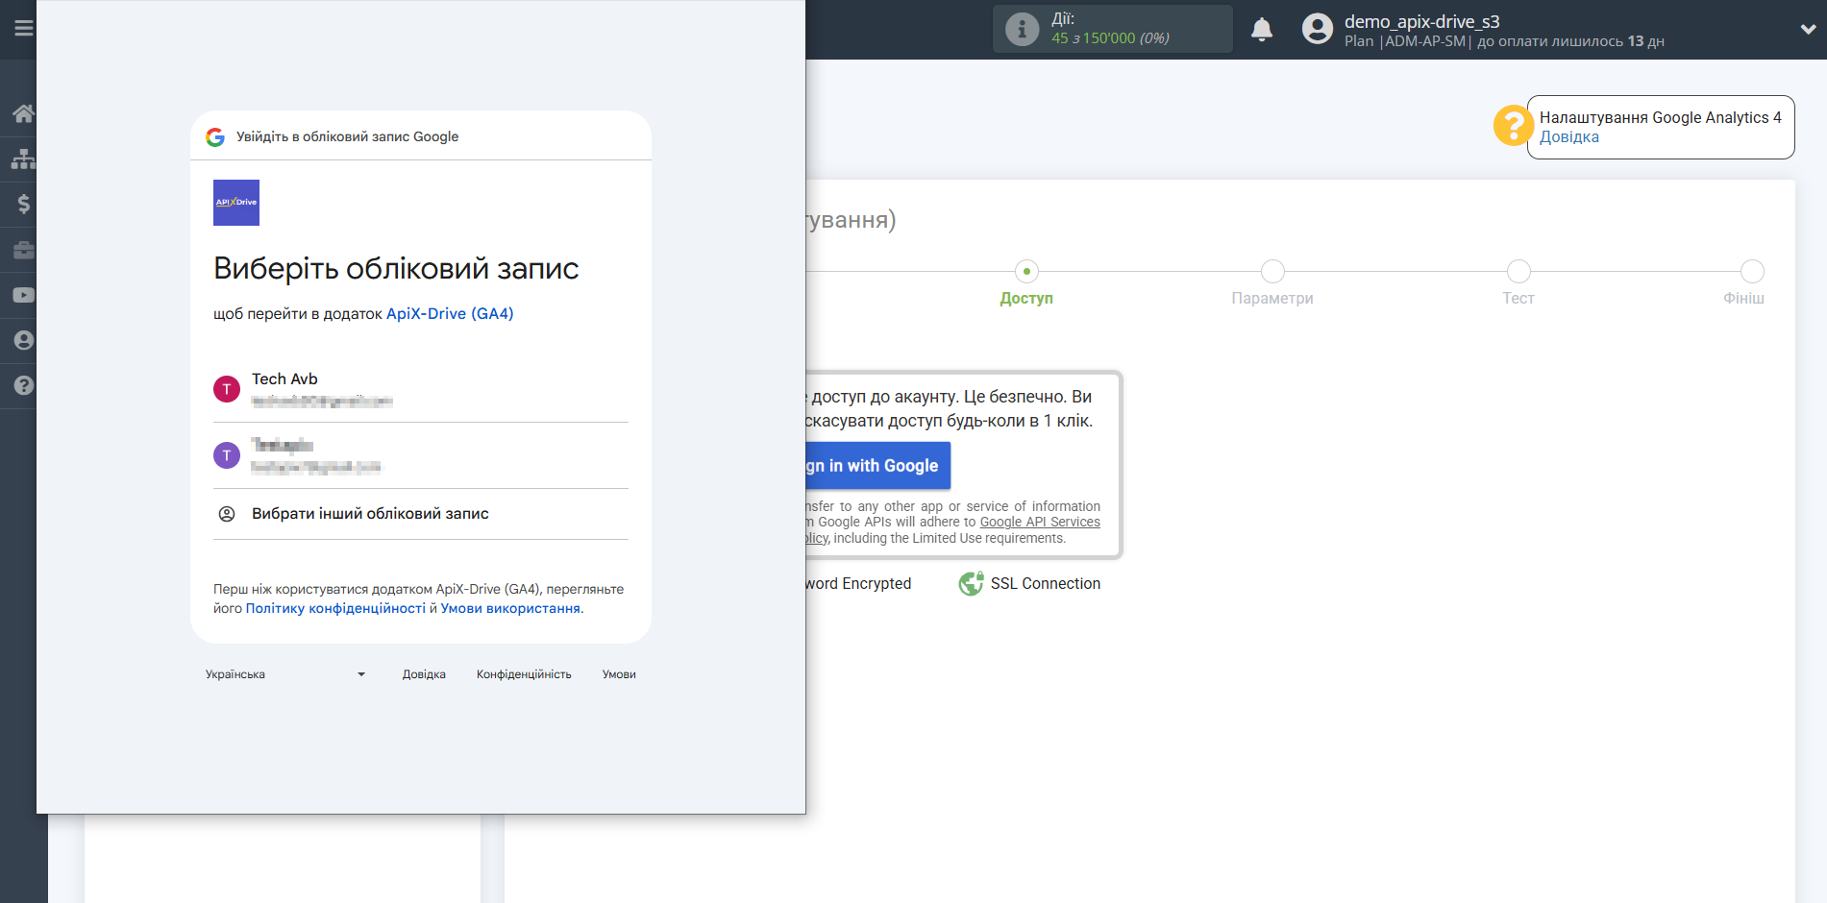Click demo_apix-drive_s3 username text

pos(1421,21)
